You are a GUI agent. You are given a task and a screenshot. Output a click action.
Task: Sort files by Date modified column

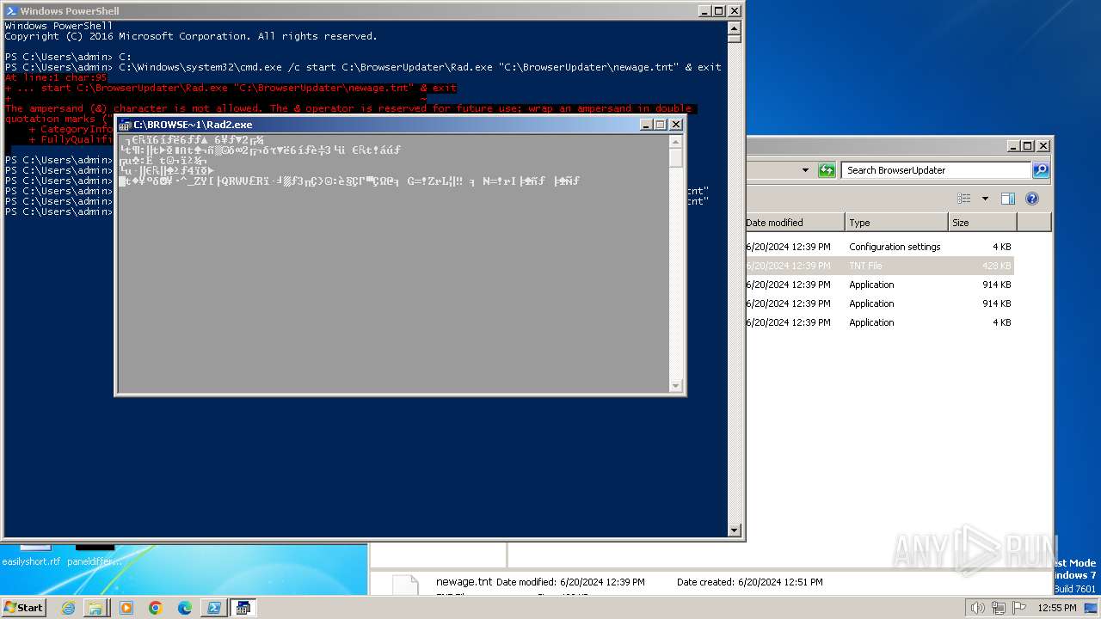click(795, 223)
